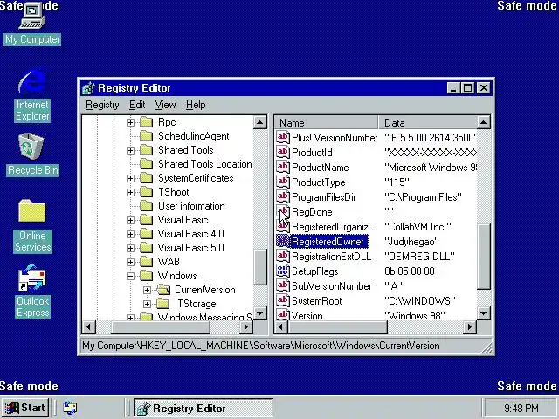Expand the WAB key
Viewport: 559px width, 419px height.
[x=130, y=262]
